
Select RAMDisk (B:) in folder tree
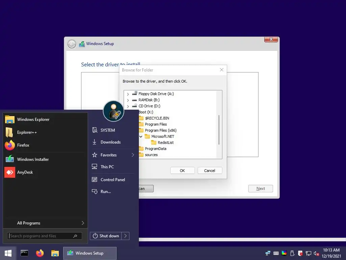coord(149,100)
